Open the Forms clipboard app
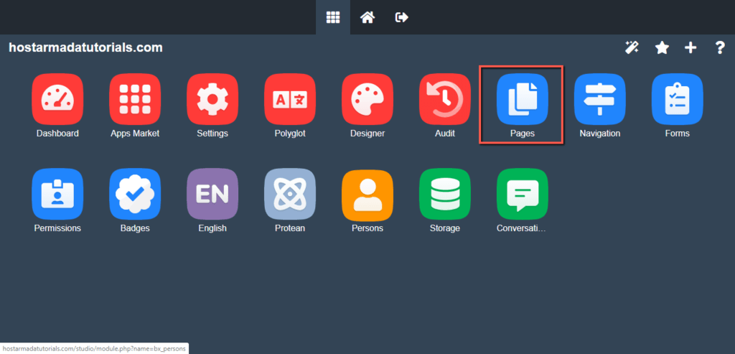 [x=678, y=99]
